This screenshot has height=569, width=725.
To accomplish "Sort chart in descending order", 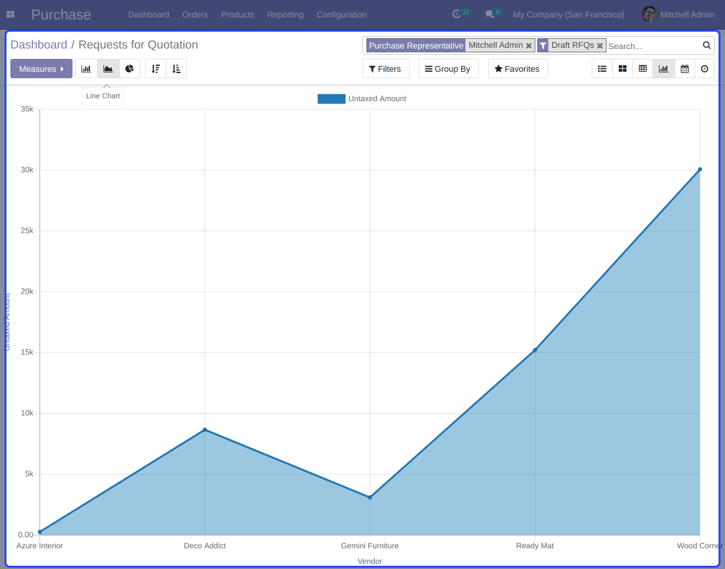I will pos(156,69).
